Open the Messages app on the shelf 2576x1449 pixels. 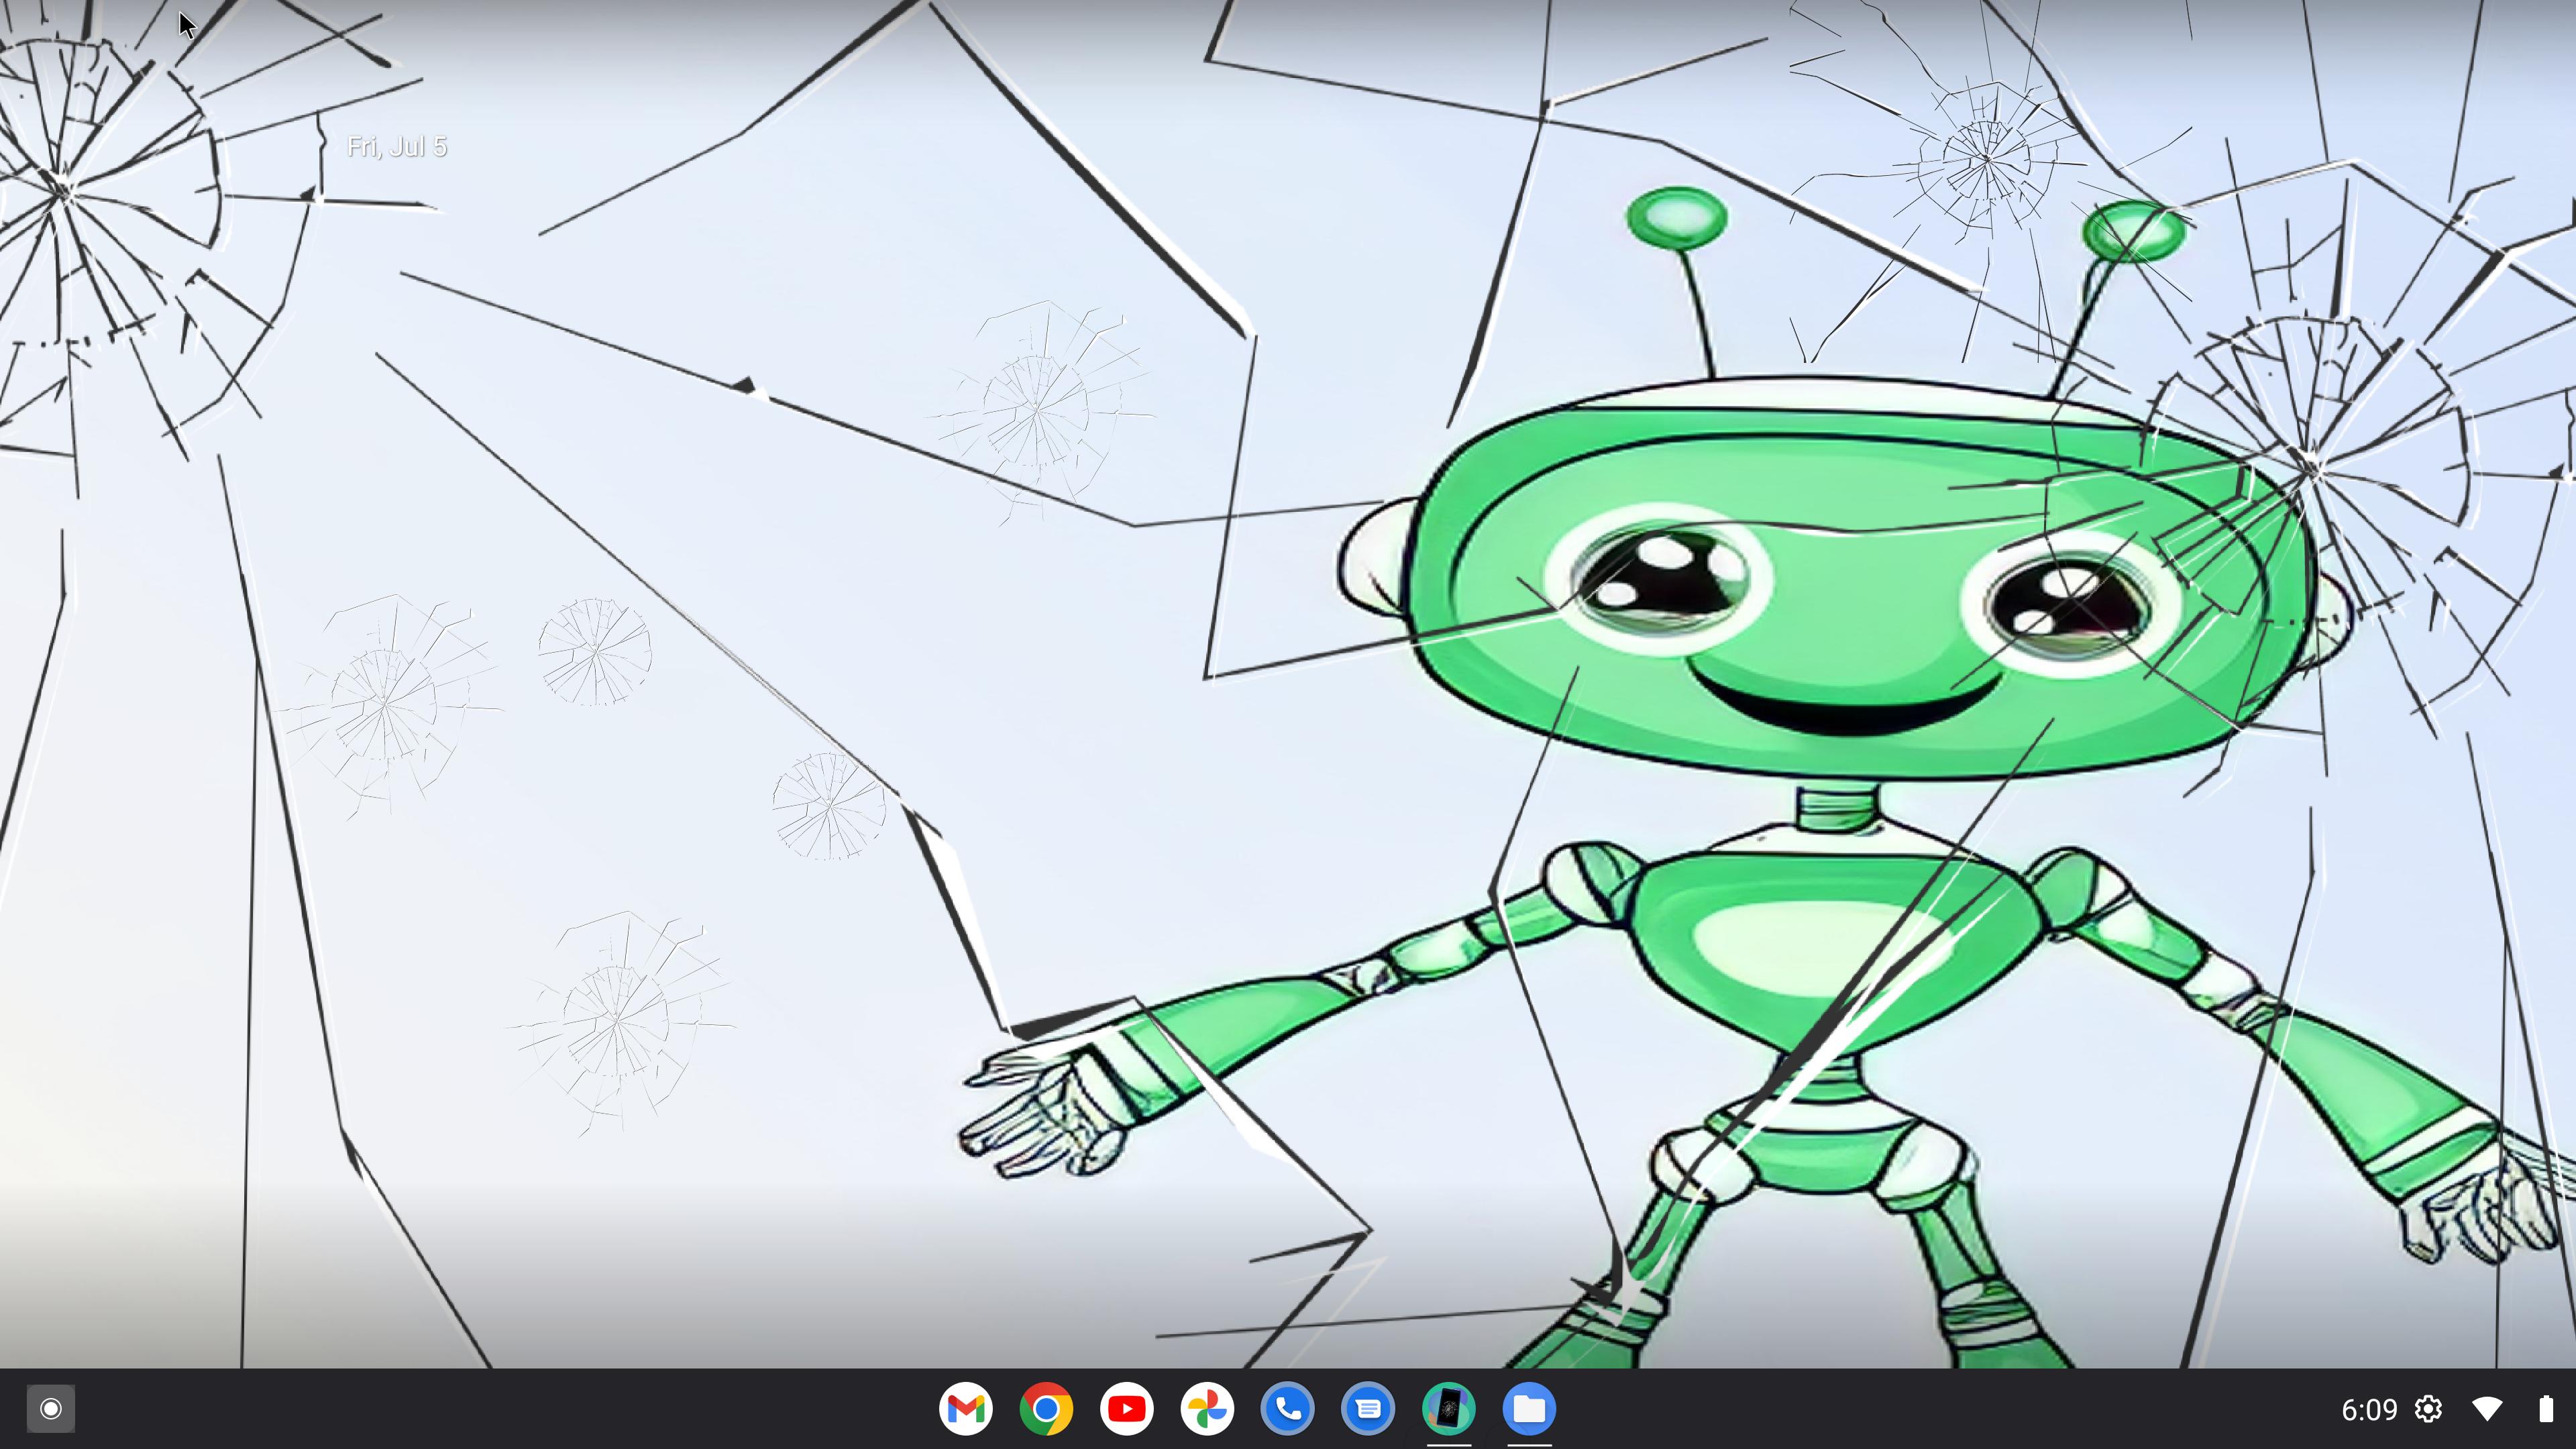[1368, 1409]
